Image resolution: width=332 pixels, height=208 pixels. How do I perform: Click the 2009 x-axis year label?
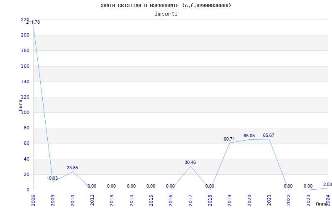pyautogui.click(x=53, y=201)
